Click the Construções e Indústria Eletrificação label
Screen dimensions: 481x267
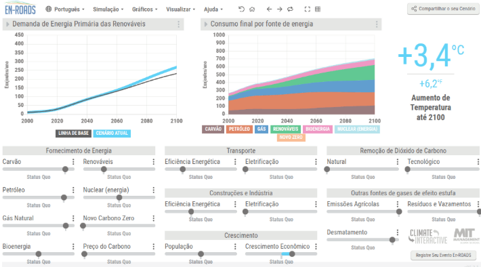tap(262, 204)
